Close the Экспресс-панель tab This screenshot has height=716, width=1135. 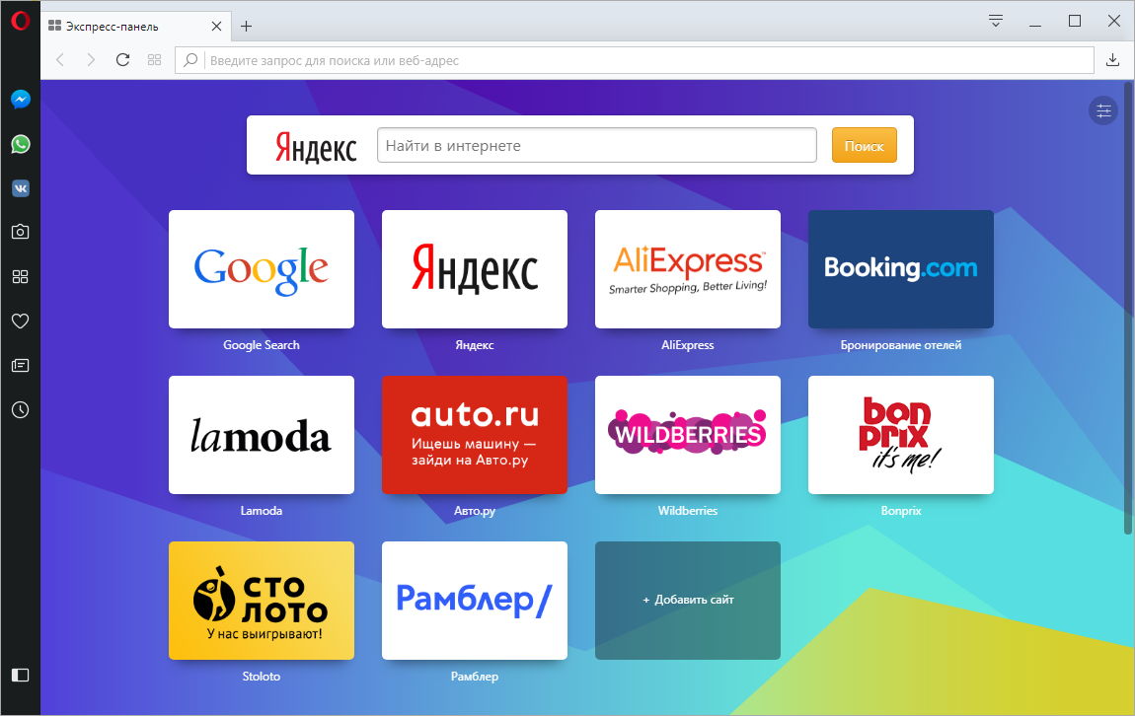point(216,26)
